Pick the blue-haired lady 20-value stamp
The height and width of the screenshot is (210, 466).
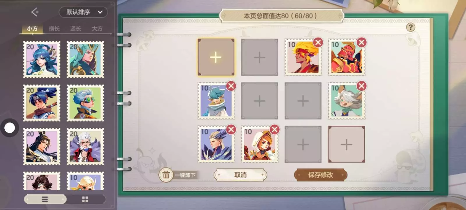42,60
